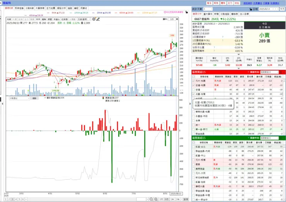Open 關鍵券商 dropdown in sellers header
Viewport: 286px width, 202px height.
tap(269, 138)
